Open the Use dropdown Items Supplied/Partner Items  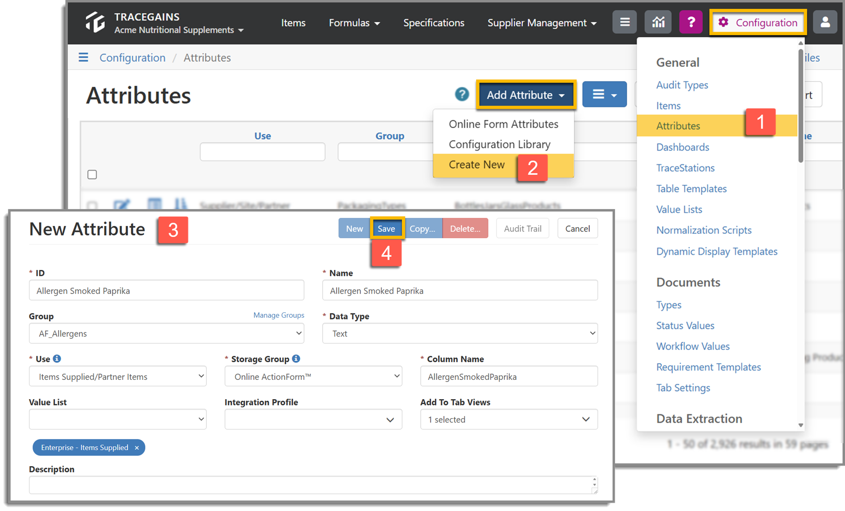click(118, 376)
